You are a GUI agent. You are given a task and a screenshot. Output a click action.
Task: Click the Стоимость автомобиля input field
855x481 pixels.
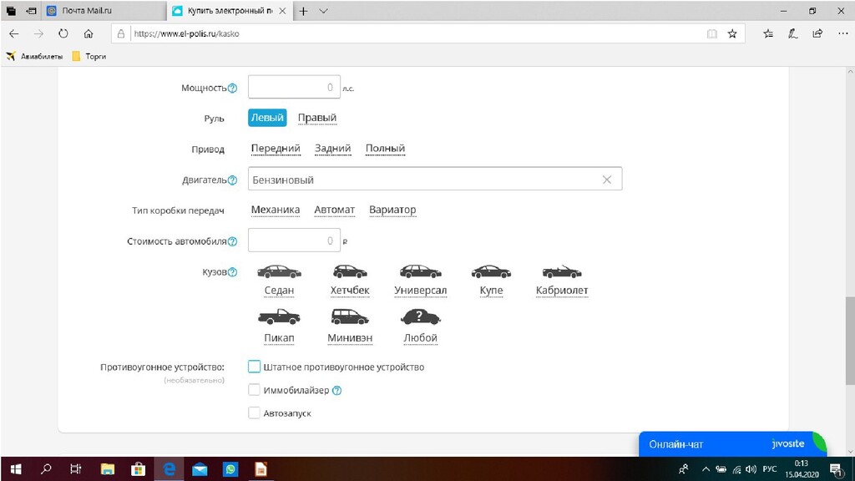[x=294, y=240]
